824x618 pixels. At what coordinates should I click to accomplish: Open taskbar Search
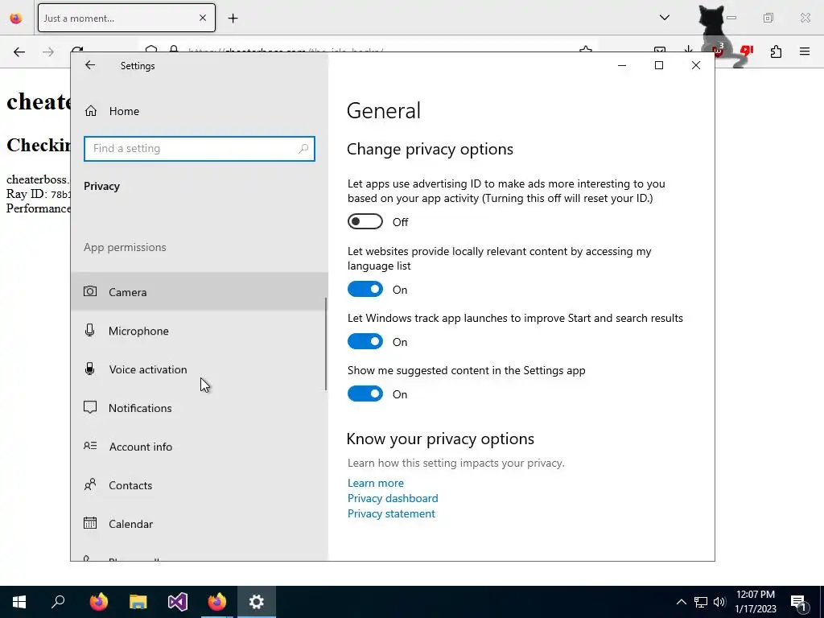tap(58, 602)
